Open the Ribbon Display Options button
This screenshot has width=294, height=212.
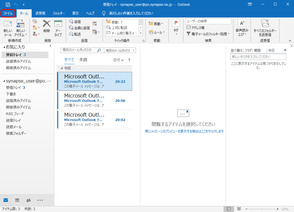250,4
